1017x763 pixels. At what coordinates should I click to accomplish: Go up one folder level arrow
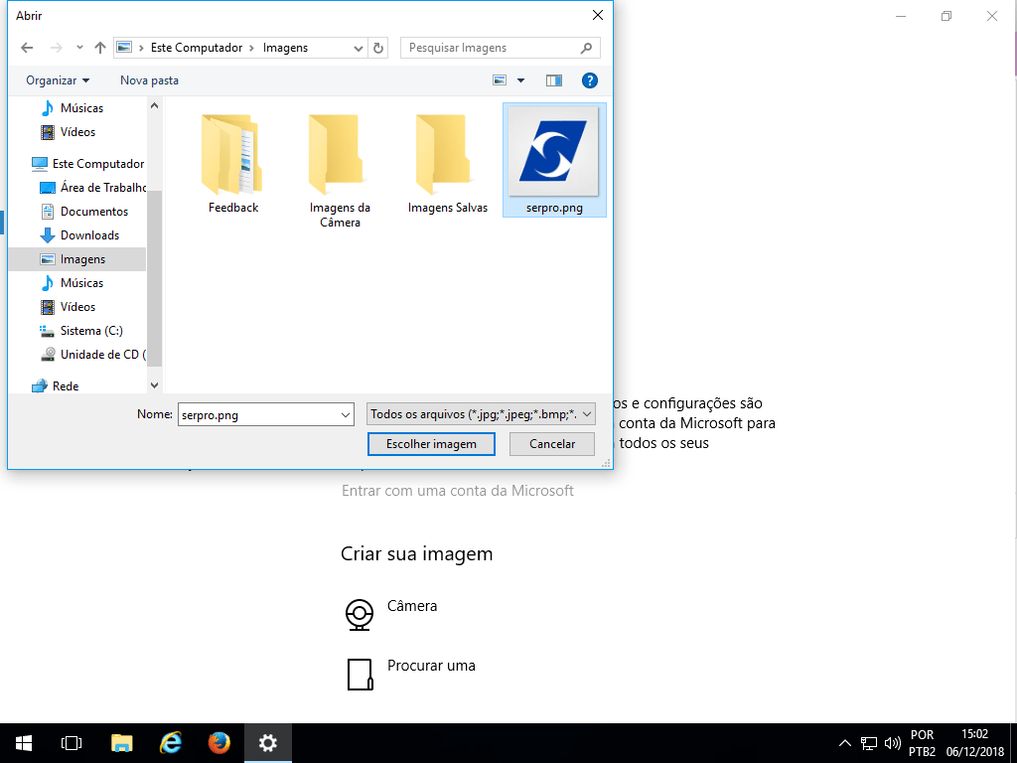click(x=100, y=48)
